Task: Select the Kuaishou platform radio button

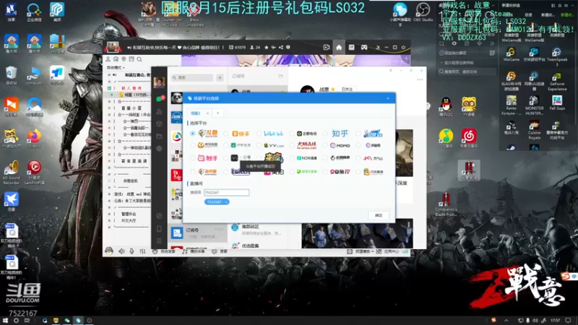Action: (226, 134)
